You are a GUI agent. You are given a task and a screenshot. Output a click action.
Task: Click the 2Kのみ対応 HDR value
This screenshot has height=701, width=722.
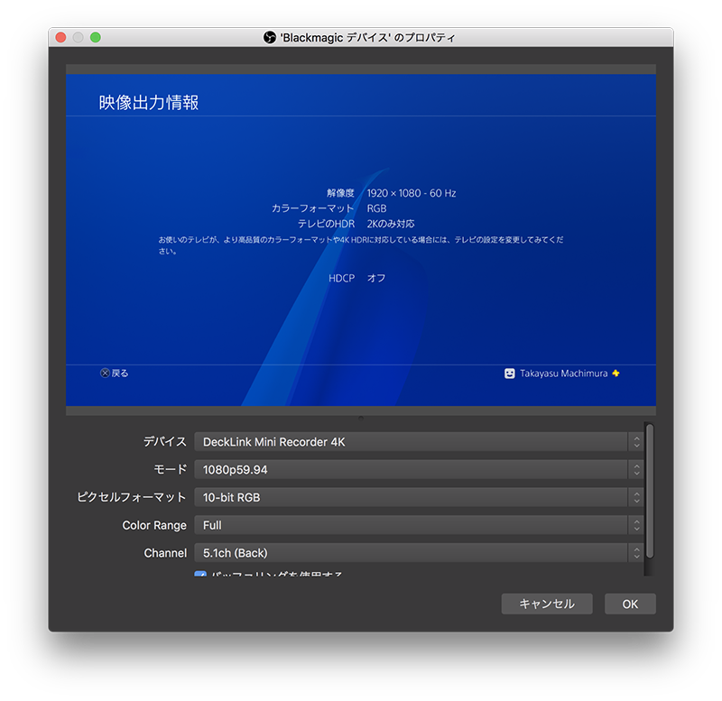(391, 224)
